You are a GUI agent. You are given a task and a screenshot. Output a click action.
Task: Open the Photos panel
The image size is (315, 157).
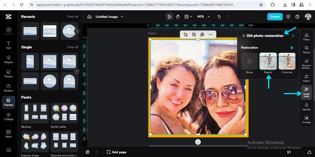pyautogui.click(x=9, y=74)
